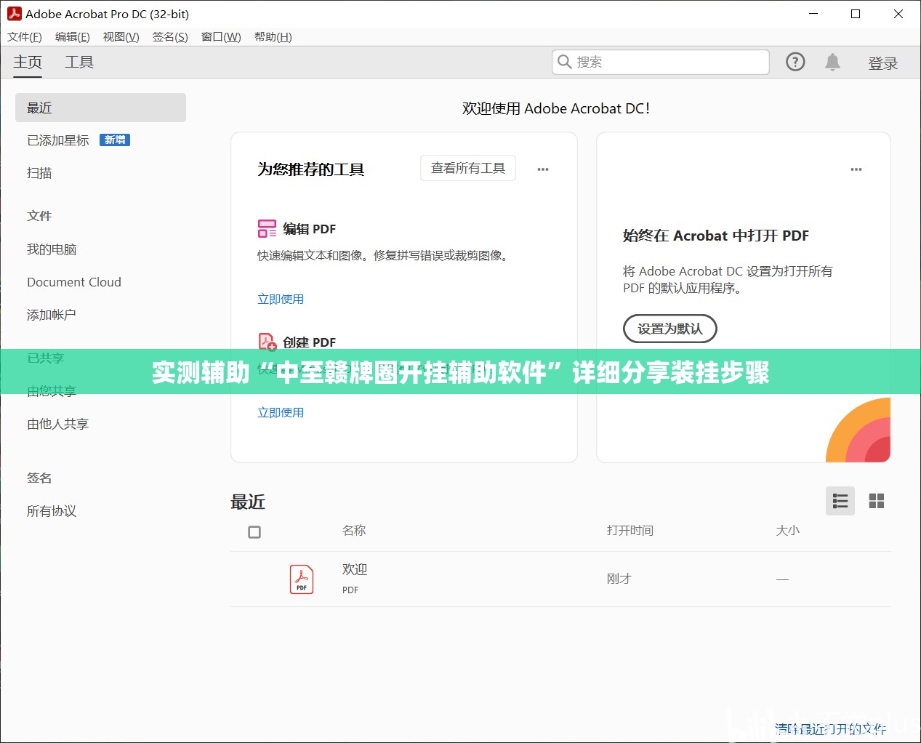Open the notifications bell icon
This screenshot has height=743, width=921.
832,62
